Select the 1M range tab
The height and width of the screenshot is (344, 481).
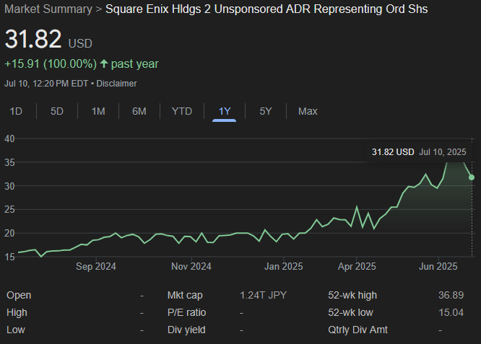tap(98, 111)
